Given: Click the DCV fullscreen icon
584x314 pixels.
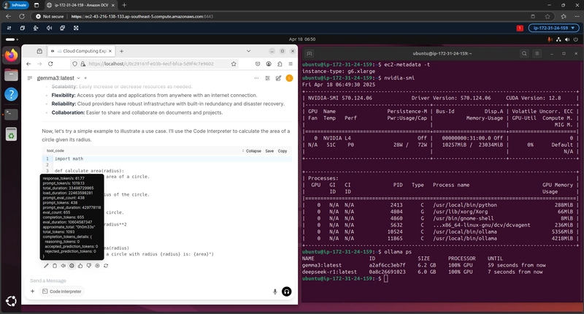Looking at the screenshot, I should point(76,28).
